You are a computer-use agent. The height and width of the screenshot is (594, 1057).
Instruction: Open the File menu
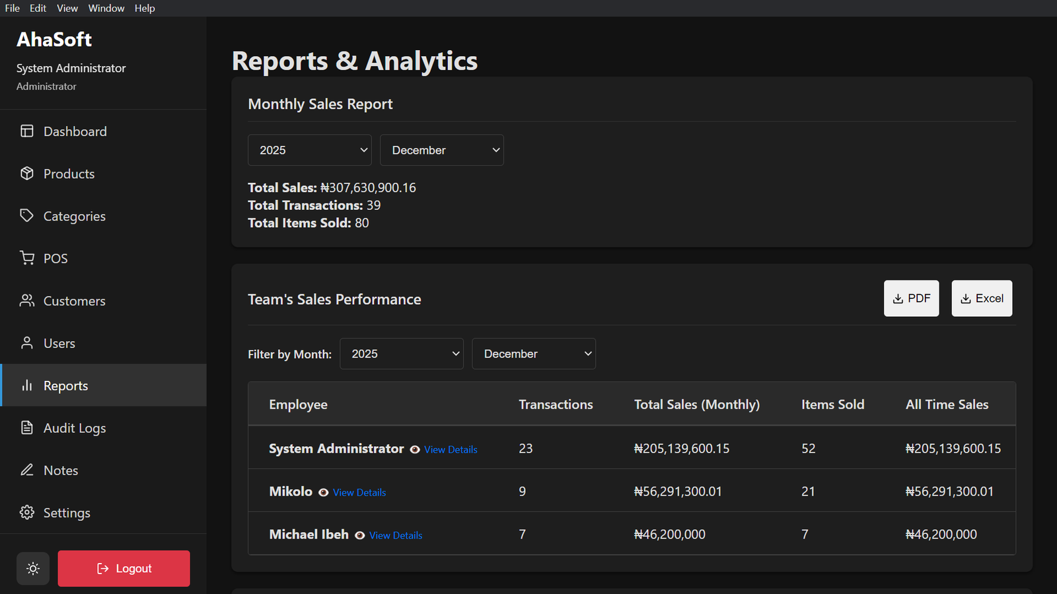12,8
